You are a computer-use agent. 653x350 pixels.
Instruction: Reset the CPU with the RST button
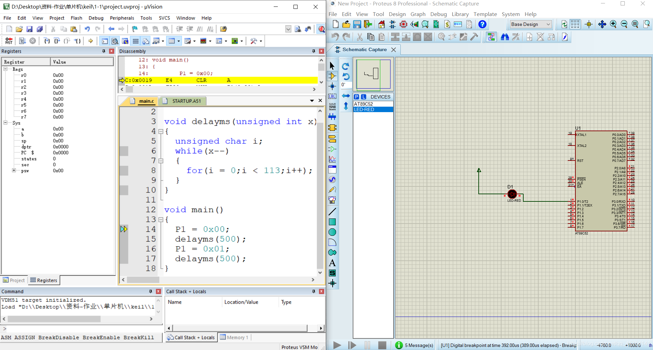click(x=9, y=41)
